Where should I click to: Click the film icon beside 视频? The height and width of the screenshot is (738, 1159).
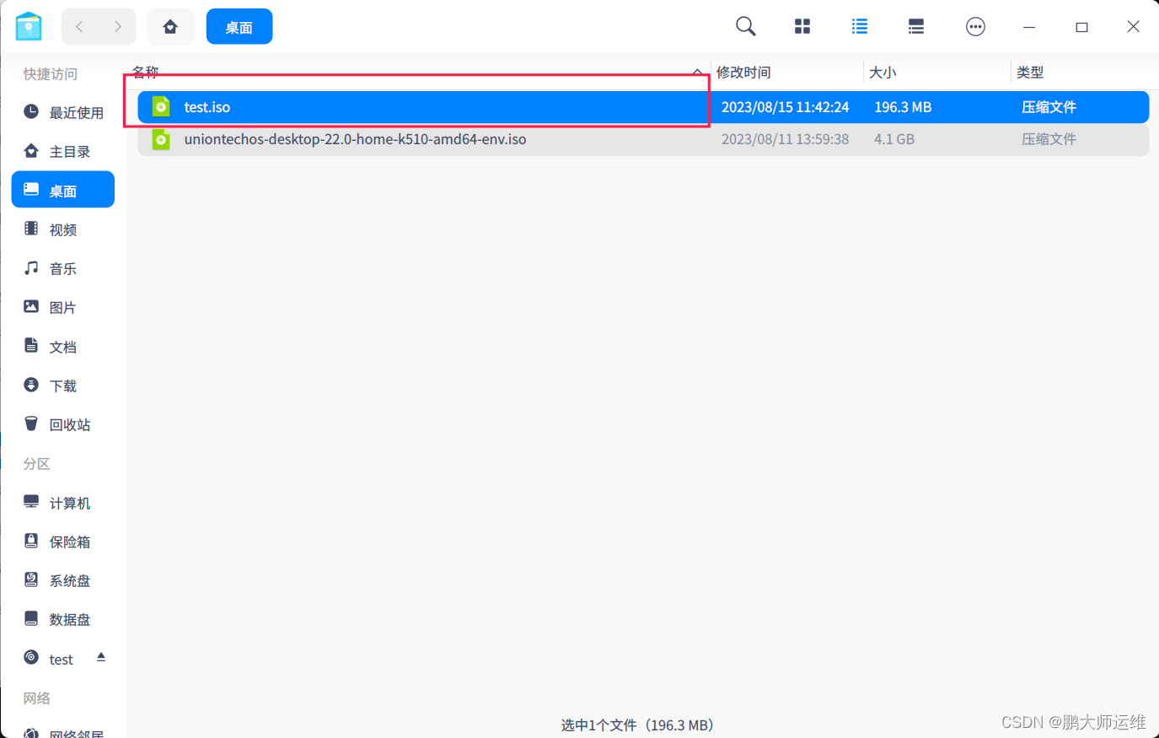pos(31,229)
